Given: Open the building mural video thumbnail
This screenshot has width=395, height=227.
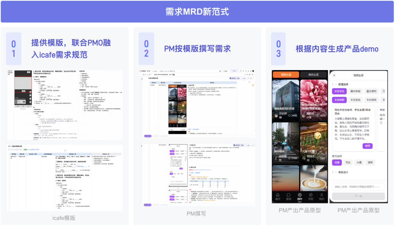Looking at the screenshot, I should (285, 100).
